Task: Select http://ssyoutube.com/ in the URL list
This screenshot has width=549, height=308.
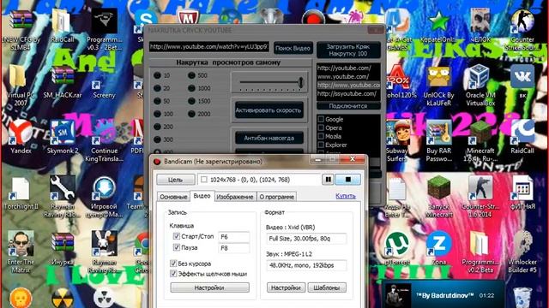Action: (x=348, y=93)
